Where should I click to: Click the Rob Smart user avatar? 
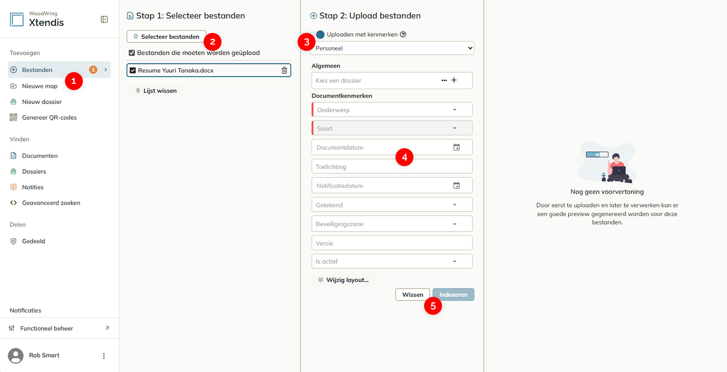pyautogui.click(x=16, y=356)
